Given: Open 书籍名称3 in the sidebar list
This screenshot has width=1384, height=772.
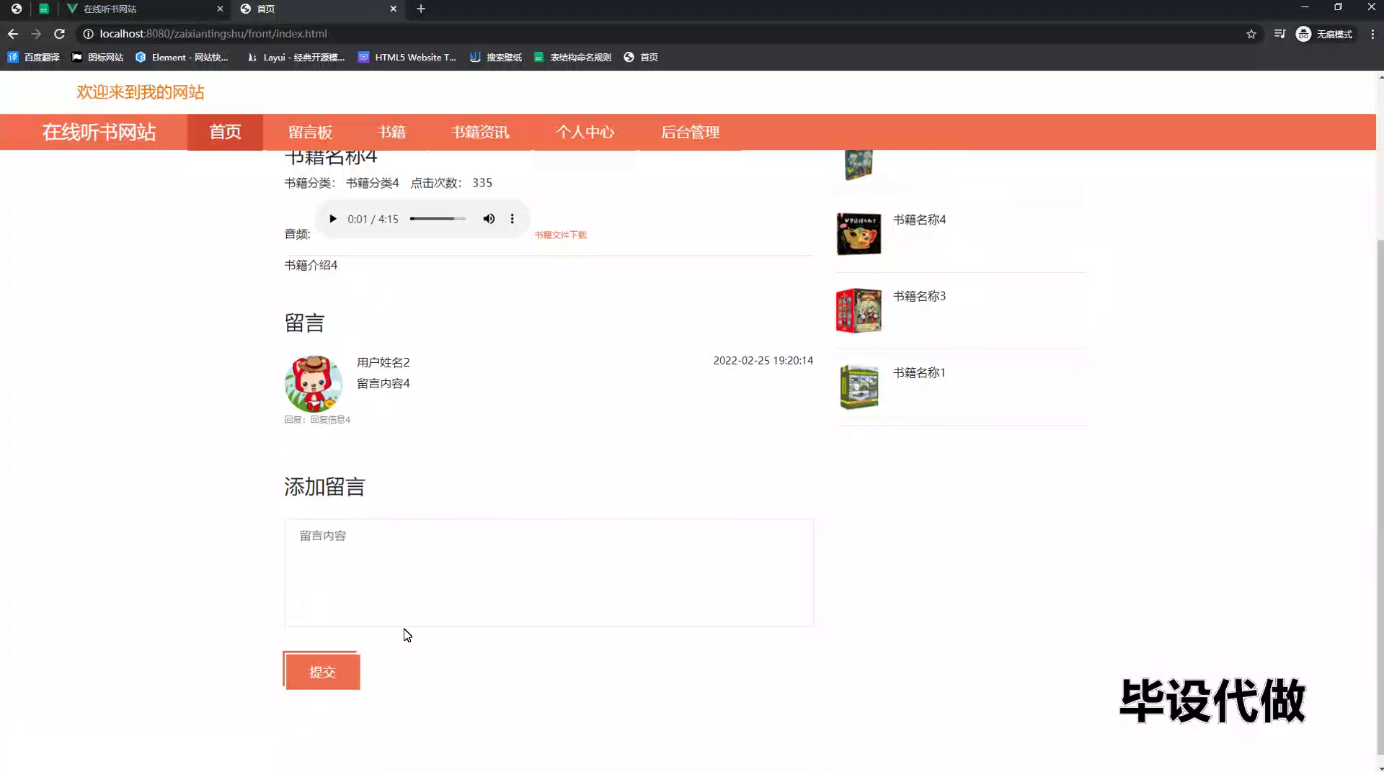Looking at the screenshot, I should [x=919, y=296].
